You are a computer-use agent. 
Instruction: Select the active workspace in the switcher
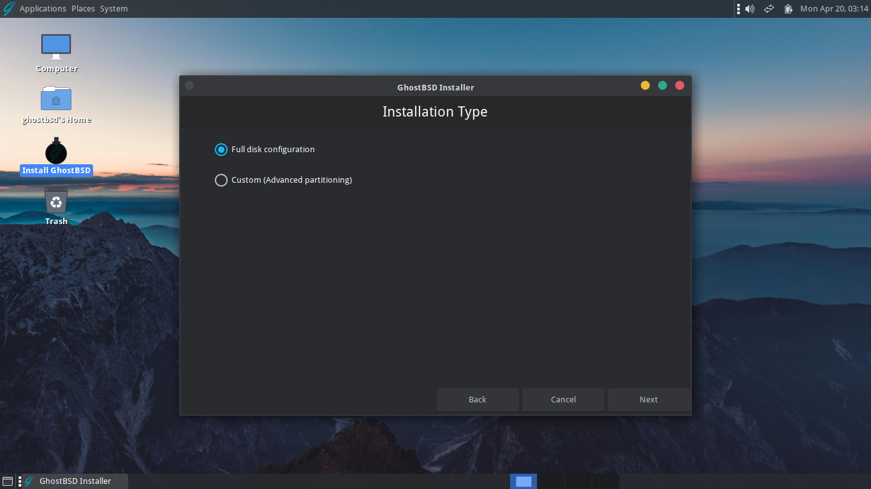click(523, 481)
